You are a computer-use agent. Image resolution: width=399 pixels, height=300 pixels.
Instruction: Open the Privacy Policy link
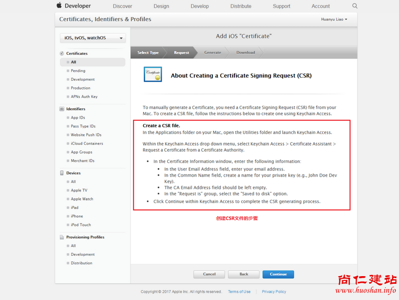[x=274, y=292]
